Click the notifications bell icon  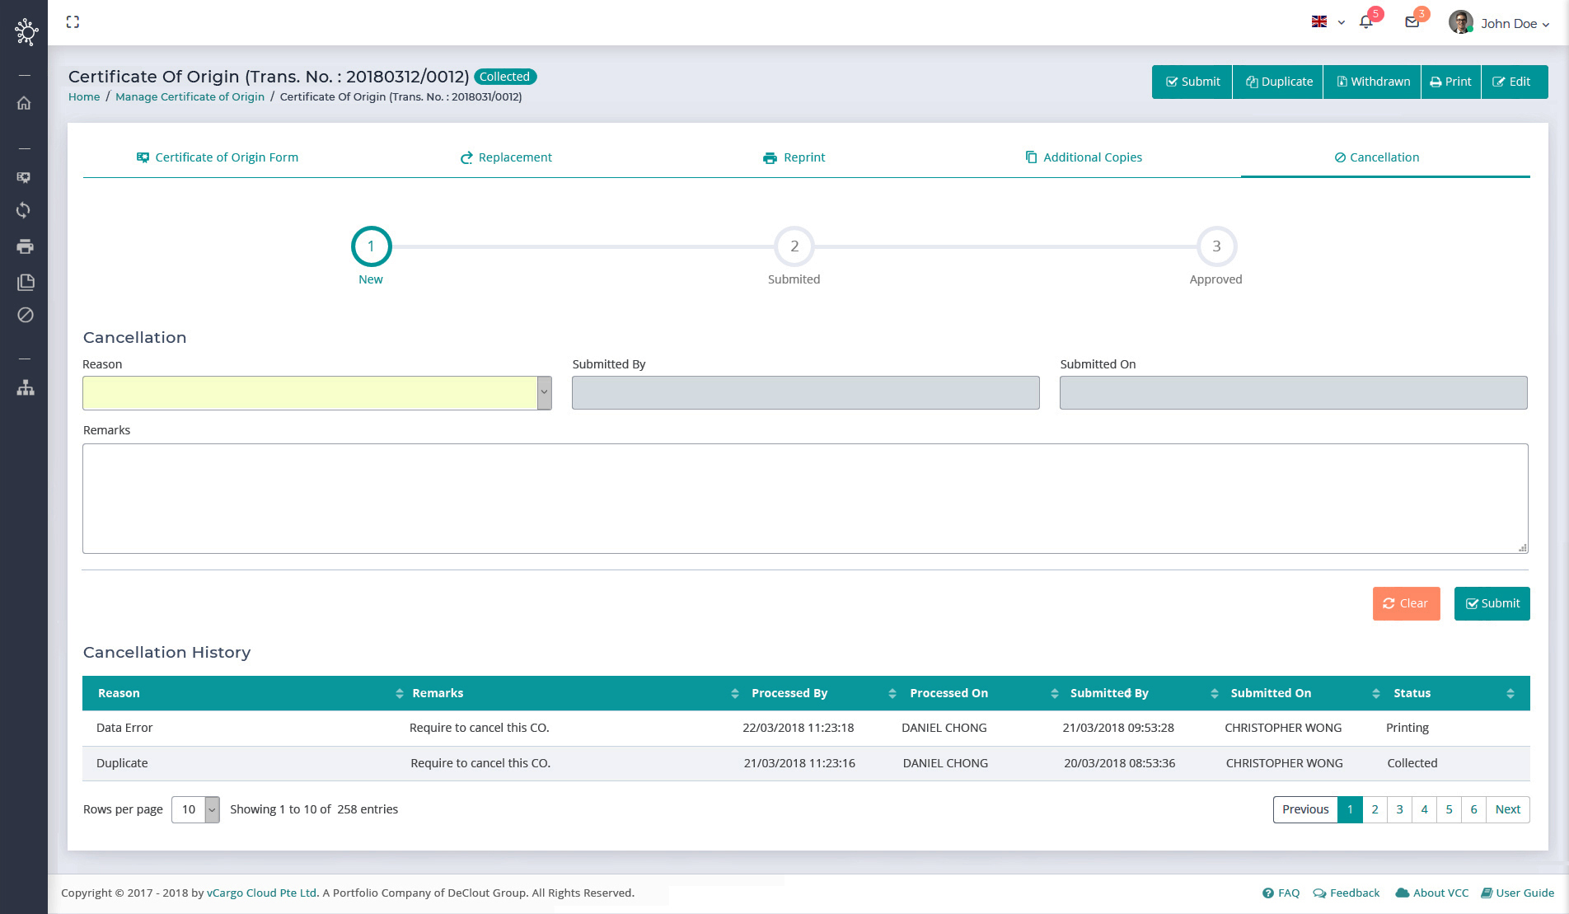pyautogui.click(x=1365, y=23)
